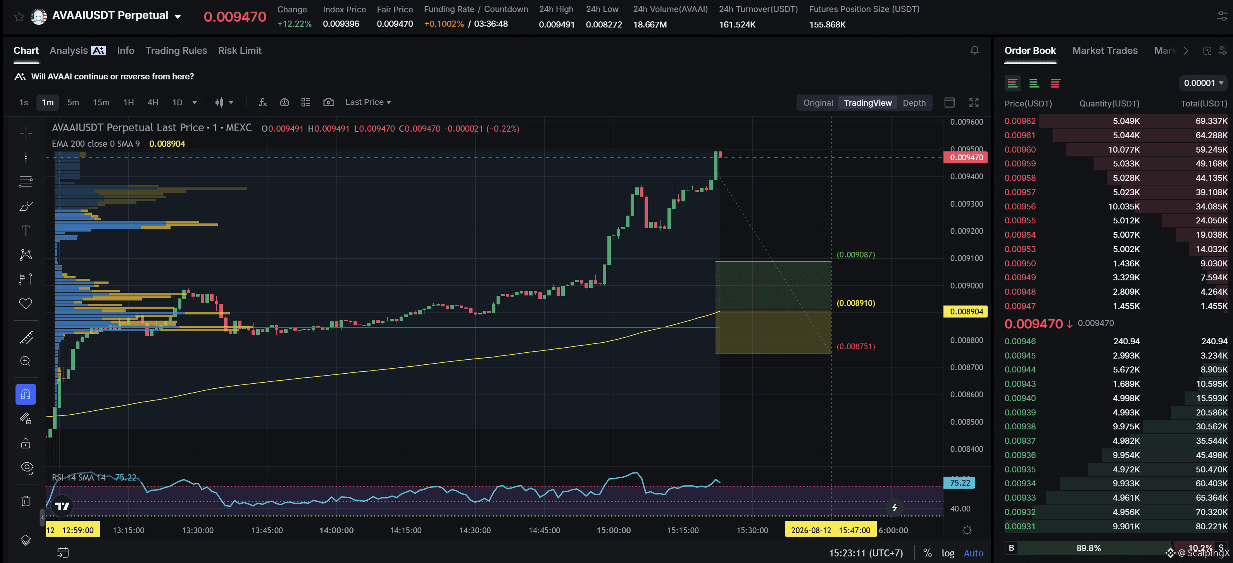This screenshot has width=1233, height=563.
Task: Open the long position forecast tool
Action: 26,279
